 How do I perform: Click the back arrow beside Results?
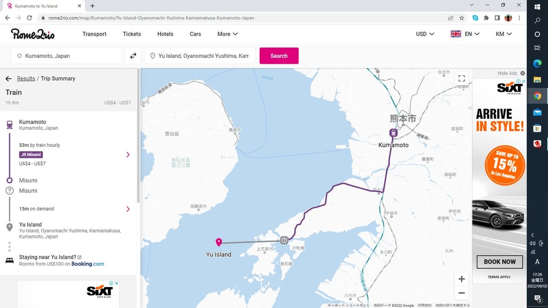tap(8, 78)
